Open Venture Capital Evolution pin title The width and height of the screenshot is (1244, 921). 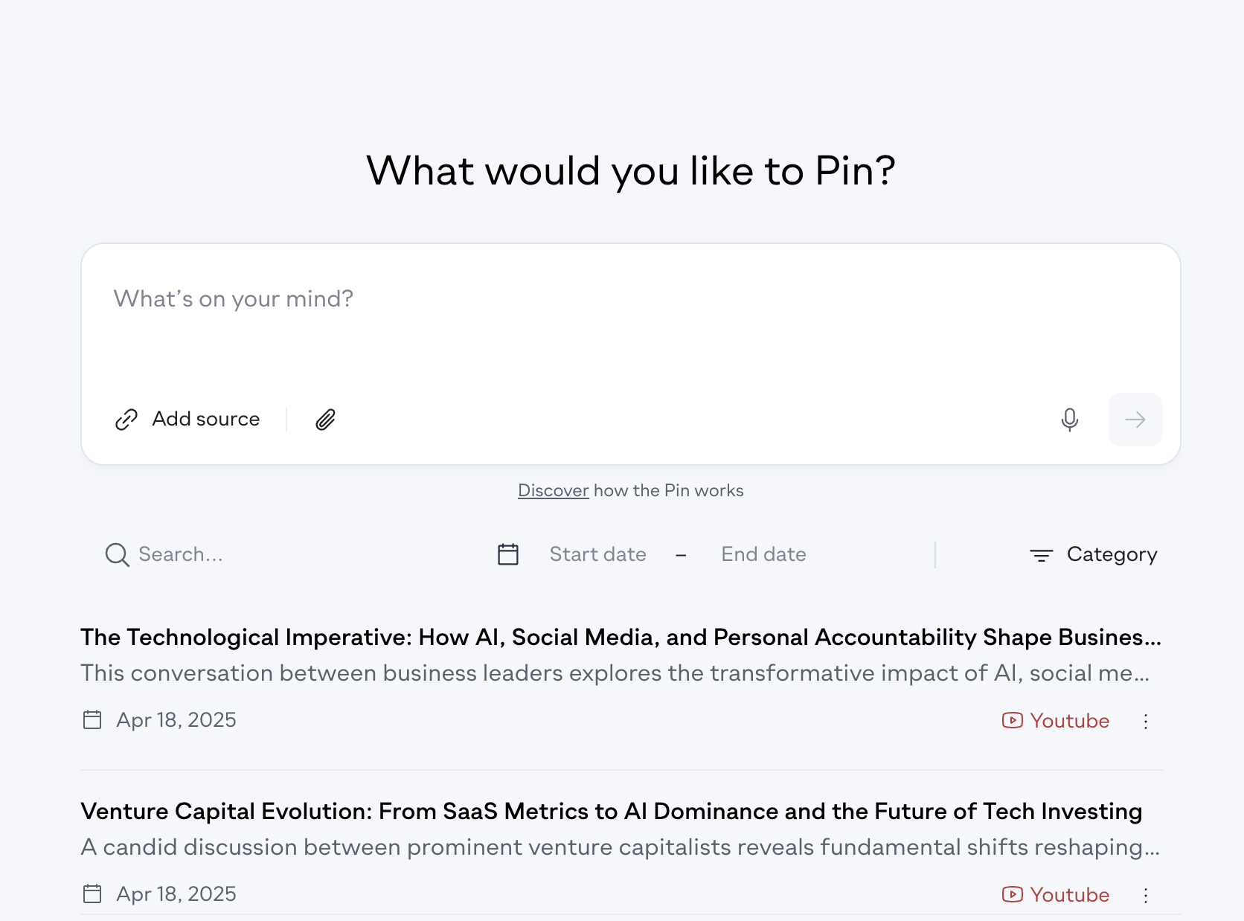[x=611, y=811]
